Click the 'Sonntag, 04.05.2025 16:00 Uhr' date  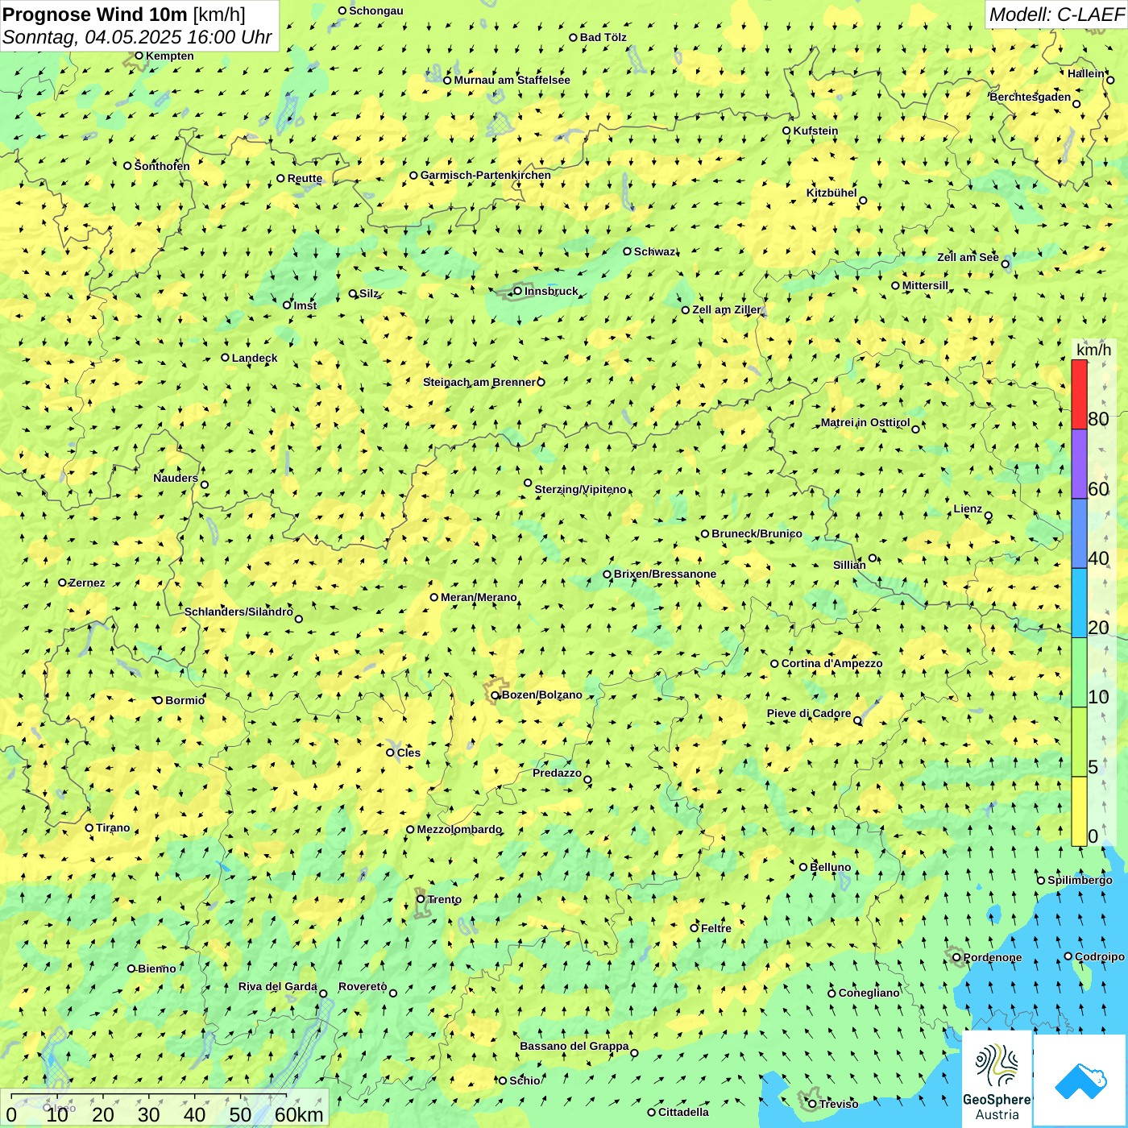[138, 37]
